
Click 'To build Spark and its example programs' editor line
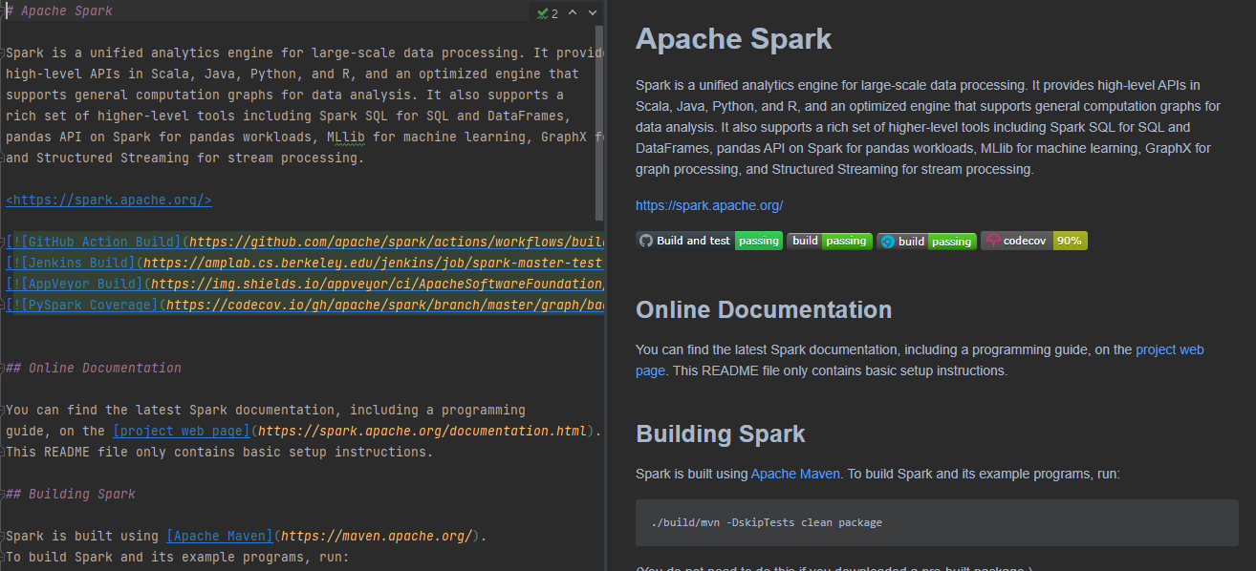[178, 558]
